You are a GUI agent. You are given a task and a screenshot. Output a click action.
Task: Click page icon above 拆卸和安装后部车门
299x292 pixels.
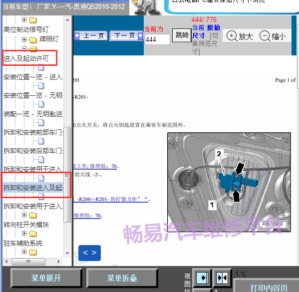point(41,141)
